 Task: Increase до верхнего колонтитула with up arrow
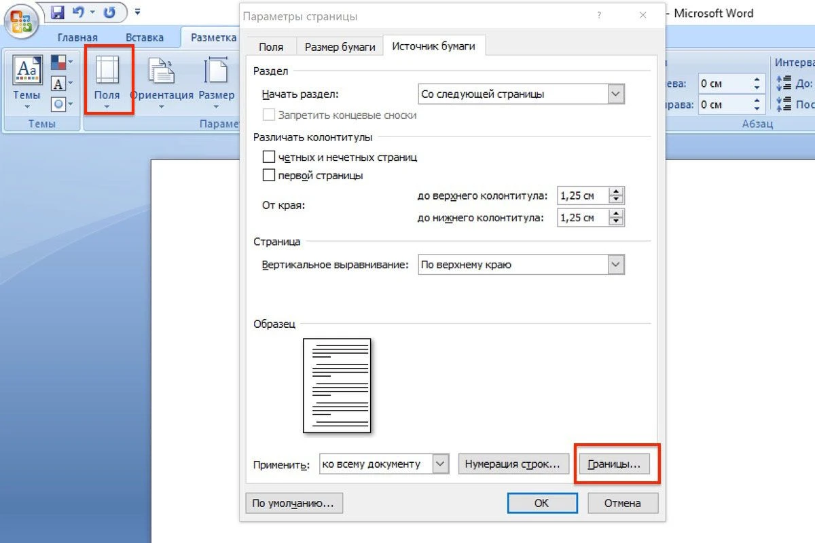coord(616,192)
